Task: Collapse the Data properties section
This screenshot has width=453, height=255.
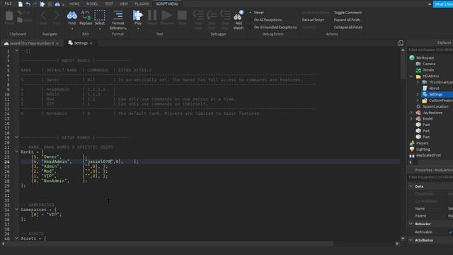Action: coord(411,186)
